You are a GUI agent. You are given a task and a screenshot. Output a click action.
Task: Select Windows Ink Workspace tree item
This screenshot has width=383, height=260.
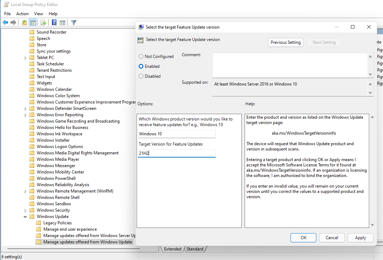coord(59,134)
